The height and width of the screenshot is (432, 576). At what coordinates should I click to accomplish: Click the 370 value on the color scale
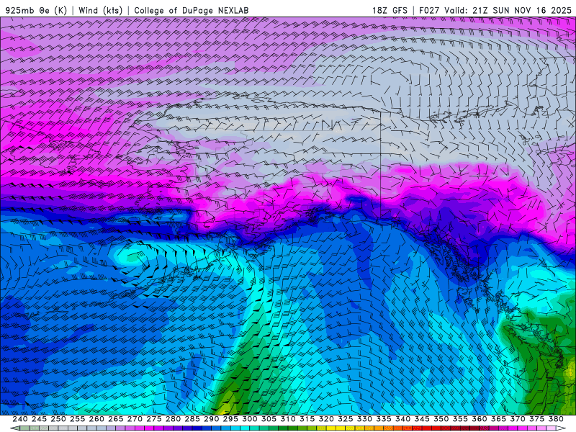coord(517,419)
